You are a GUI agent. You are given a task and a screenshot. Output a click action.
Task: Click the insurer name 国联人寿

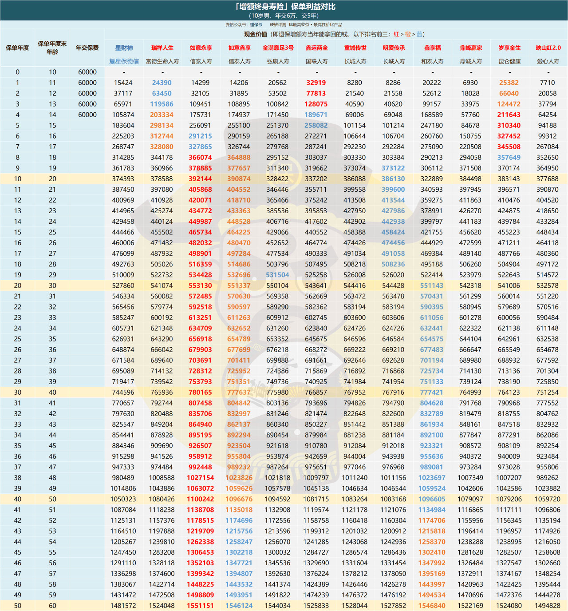pos(317,61)
